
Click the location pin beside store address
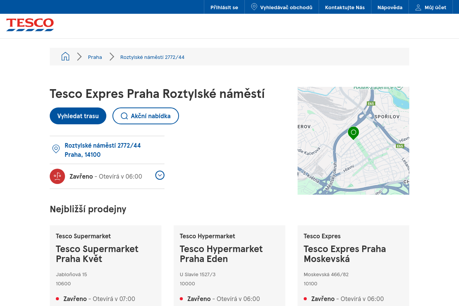[x=56, y=149]
